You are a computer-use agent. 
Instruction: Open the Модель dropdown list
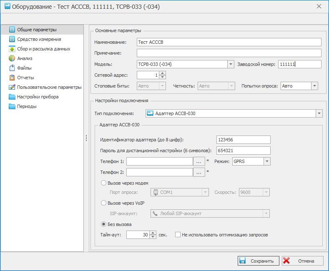[230, 64]
